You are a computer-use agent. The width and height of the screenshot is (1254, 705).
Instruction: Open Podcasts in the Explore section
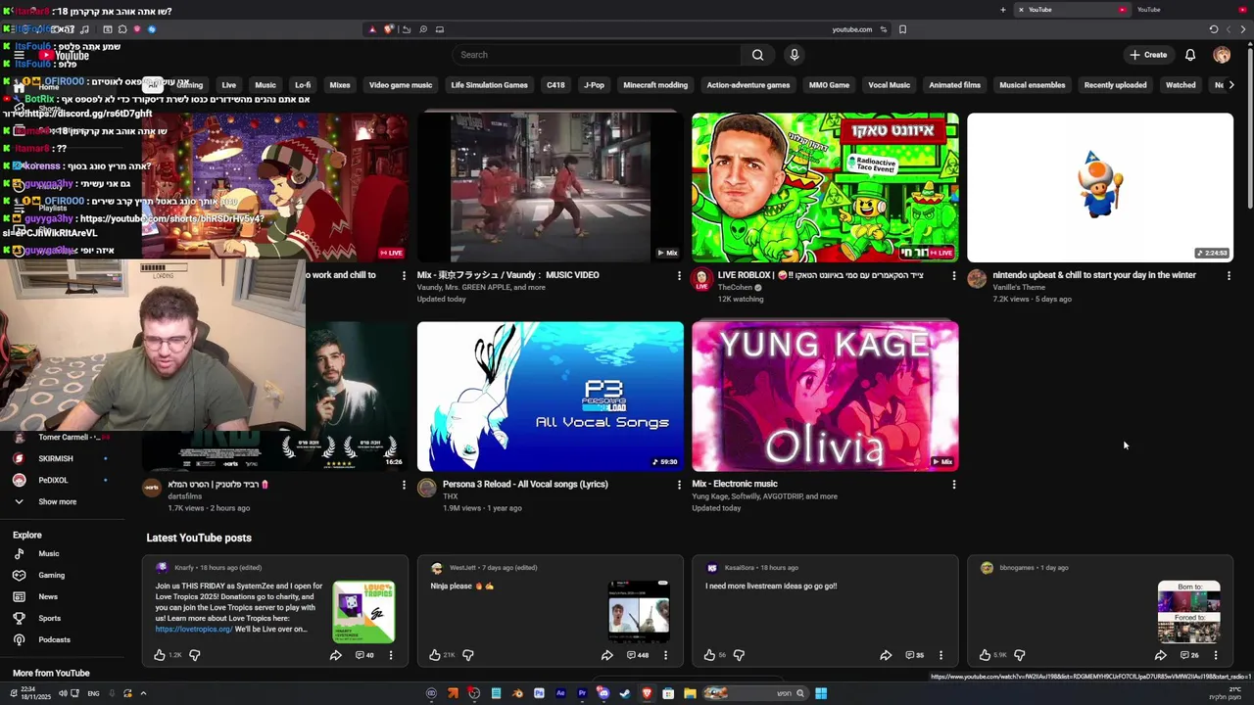tap(54, 640)
